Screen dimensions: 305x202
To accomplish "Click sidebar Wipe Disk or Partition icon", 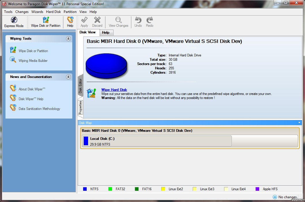I will coord(13,50).
